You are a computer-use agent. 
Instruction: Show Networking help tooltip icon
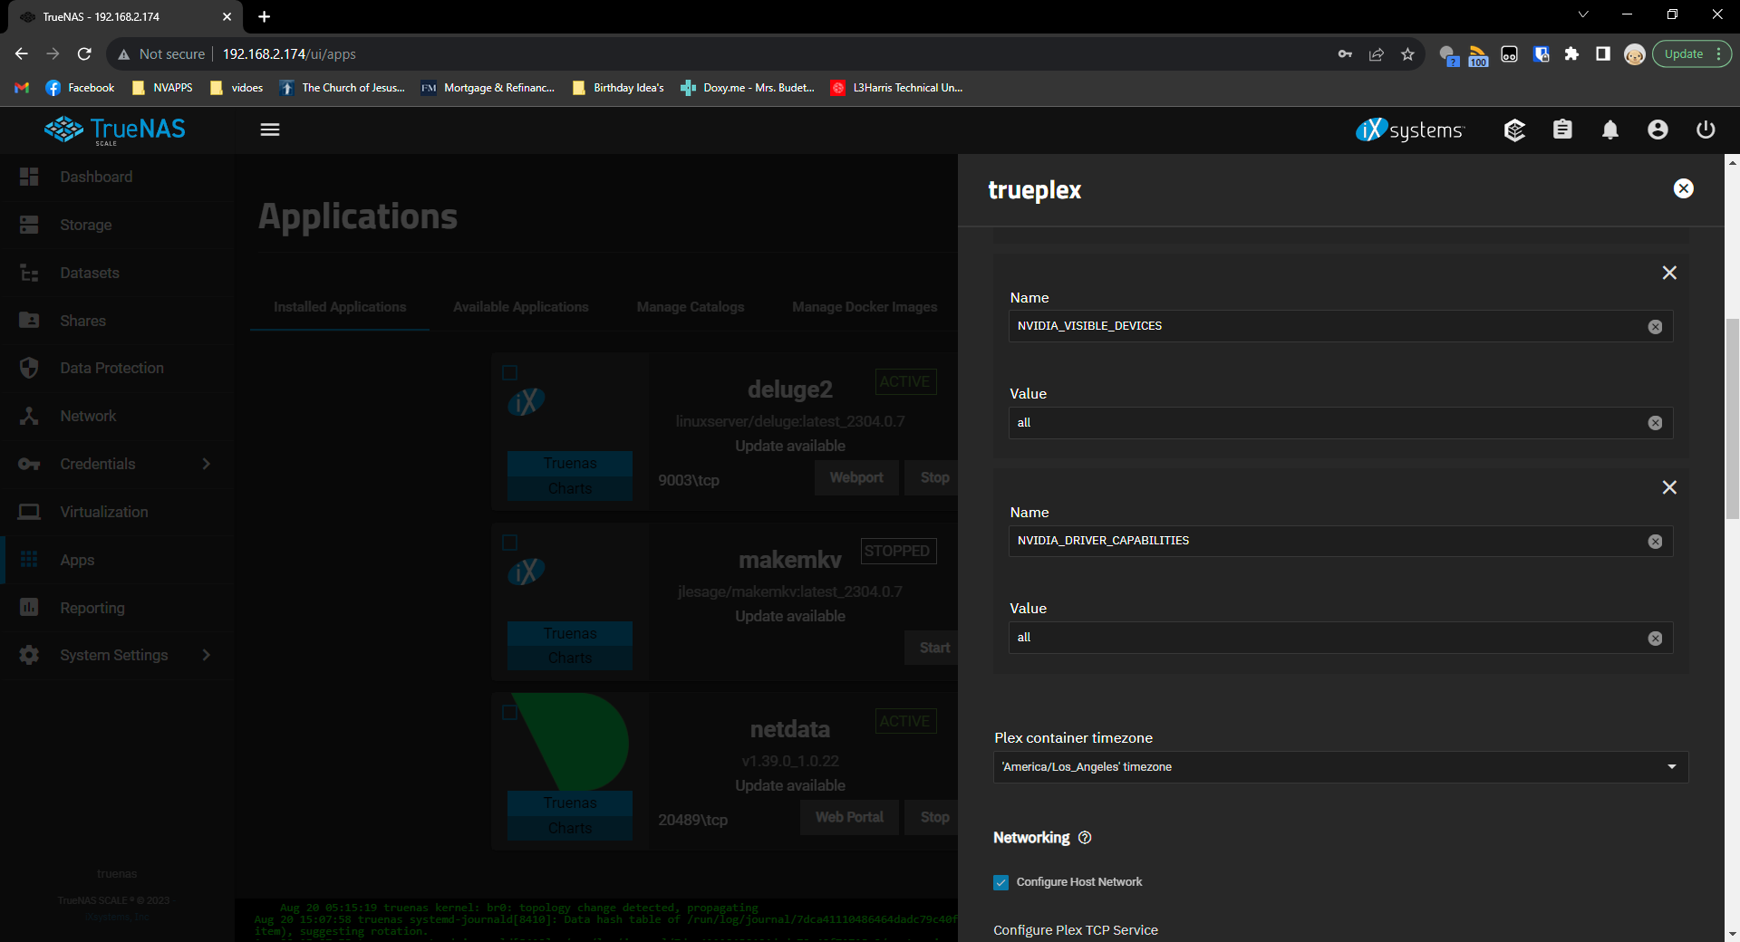tap(1085, 838)
